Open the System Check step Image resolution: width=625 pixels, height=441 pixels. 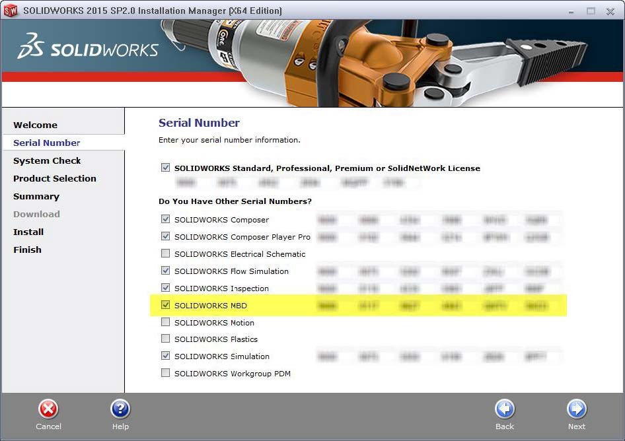tap(47, 160)
